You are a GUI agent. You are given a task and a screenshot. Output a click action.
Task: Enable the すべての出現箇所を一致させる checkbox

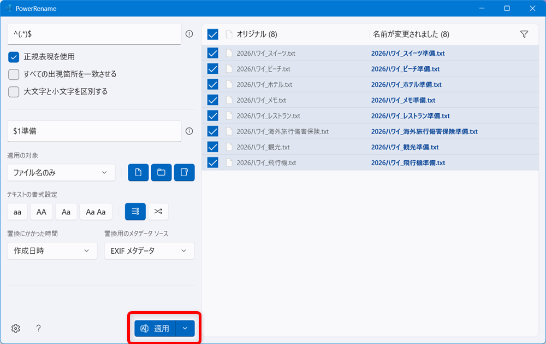[13, 73]
